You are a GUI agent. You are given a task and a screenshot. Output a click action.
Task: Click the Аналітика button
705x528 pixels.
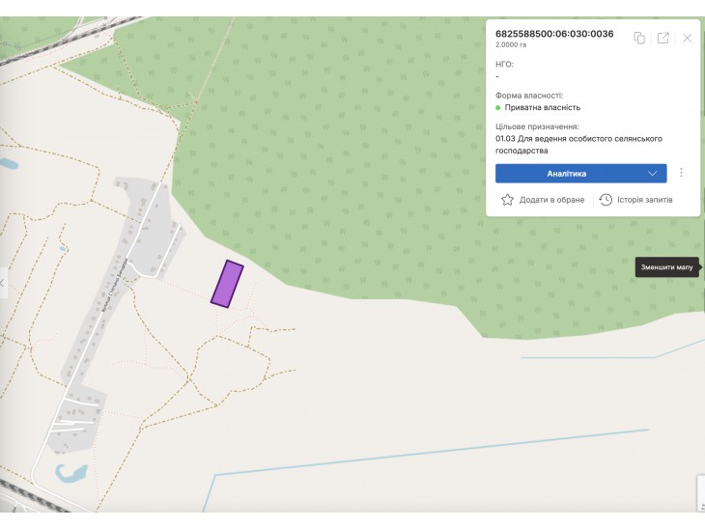(581, 174)
